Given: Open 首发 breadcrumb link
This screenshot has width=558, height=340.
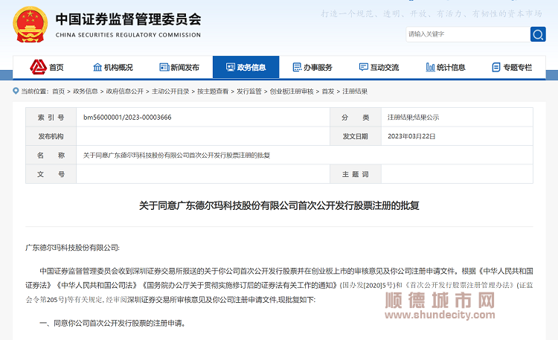Looking at the screenshot, I should [328, 92].
